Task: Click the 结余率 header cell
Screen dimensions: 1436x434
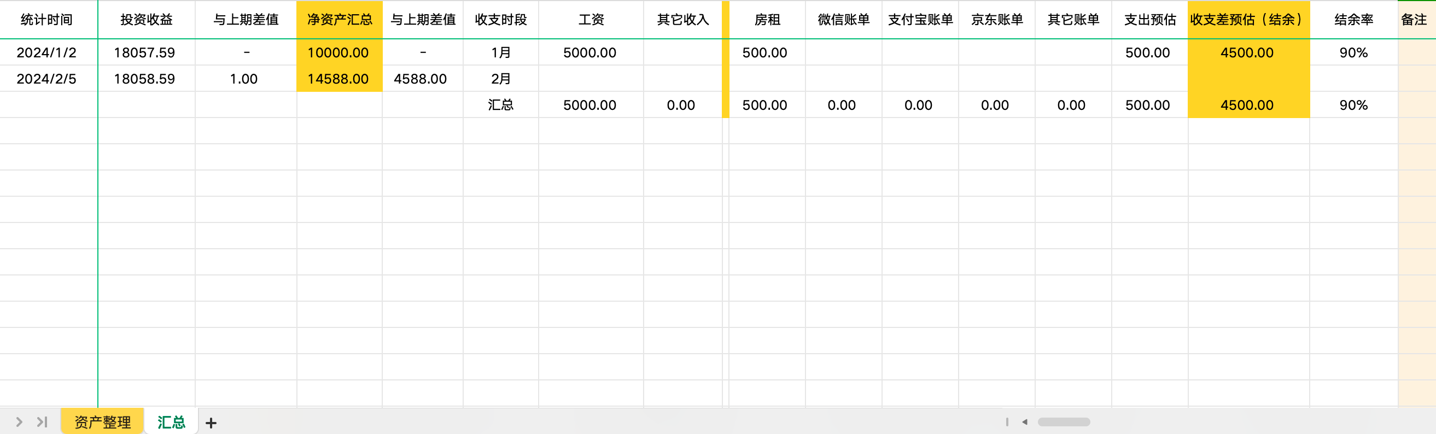Action: point(1353,20)
